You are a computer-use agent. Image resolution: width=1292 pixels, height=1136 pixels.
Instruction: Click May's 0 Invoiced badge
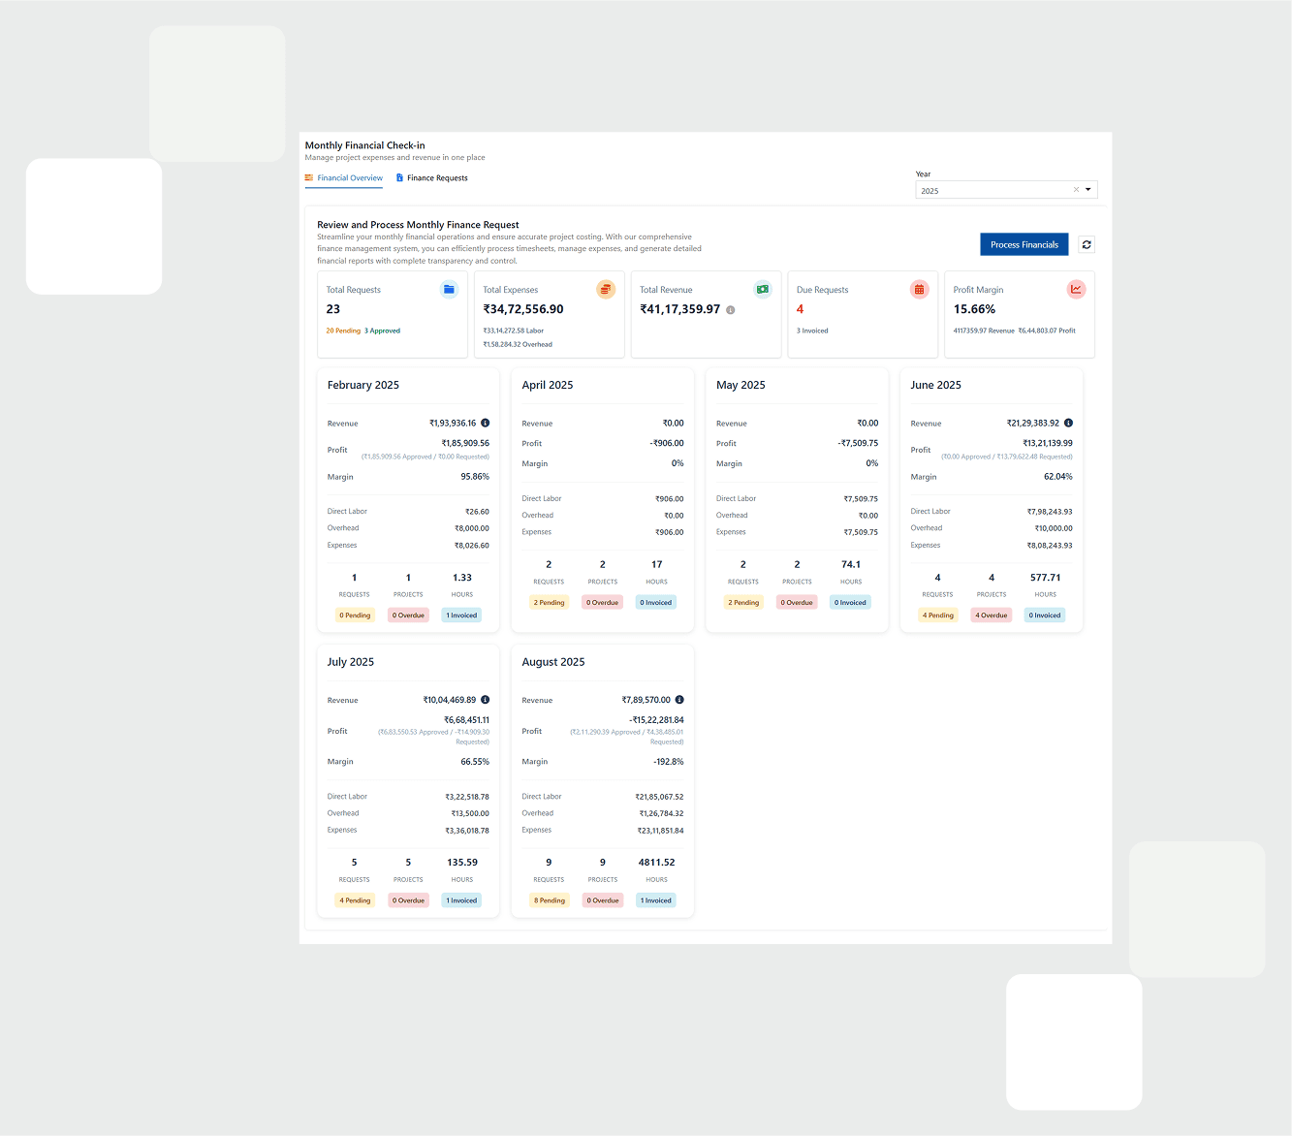click(851, 603)
